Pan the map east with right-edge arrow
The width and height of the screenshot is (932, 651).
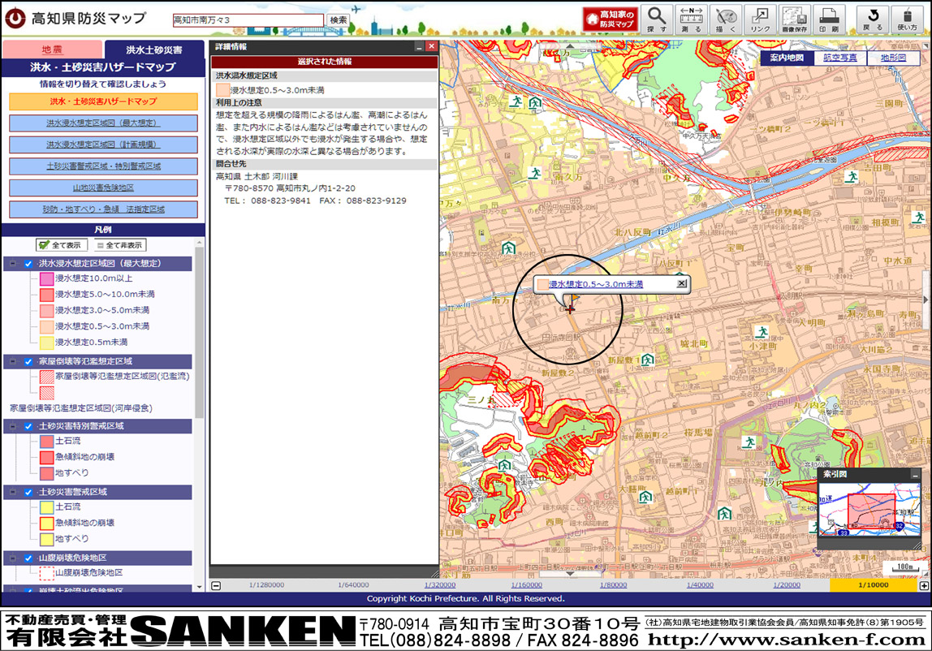coord(926,300)
